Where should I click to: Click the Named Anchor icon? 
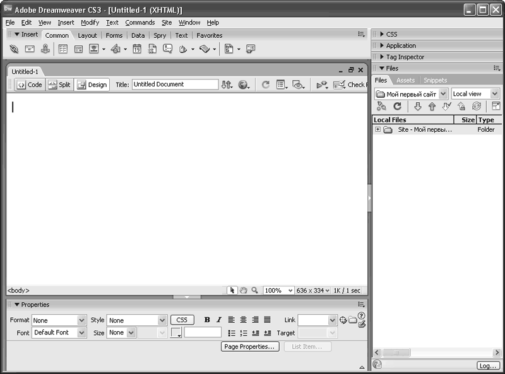pos(45,49)
